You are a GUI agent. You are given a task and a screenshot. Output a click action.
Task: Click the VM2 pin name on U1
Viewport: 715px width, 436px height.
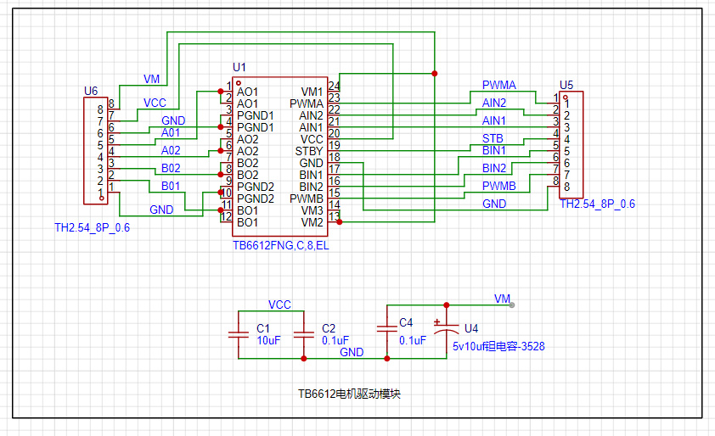point(312,222)
